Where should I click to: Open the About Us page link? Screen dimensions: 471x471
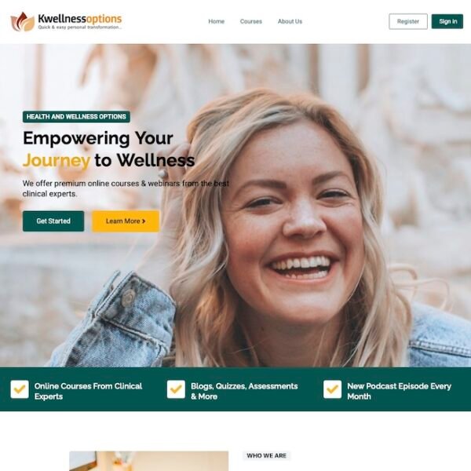click(290, 21)
